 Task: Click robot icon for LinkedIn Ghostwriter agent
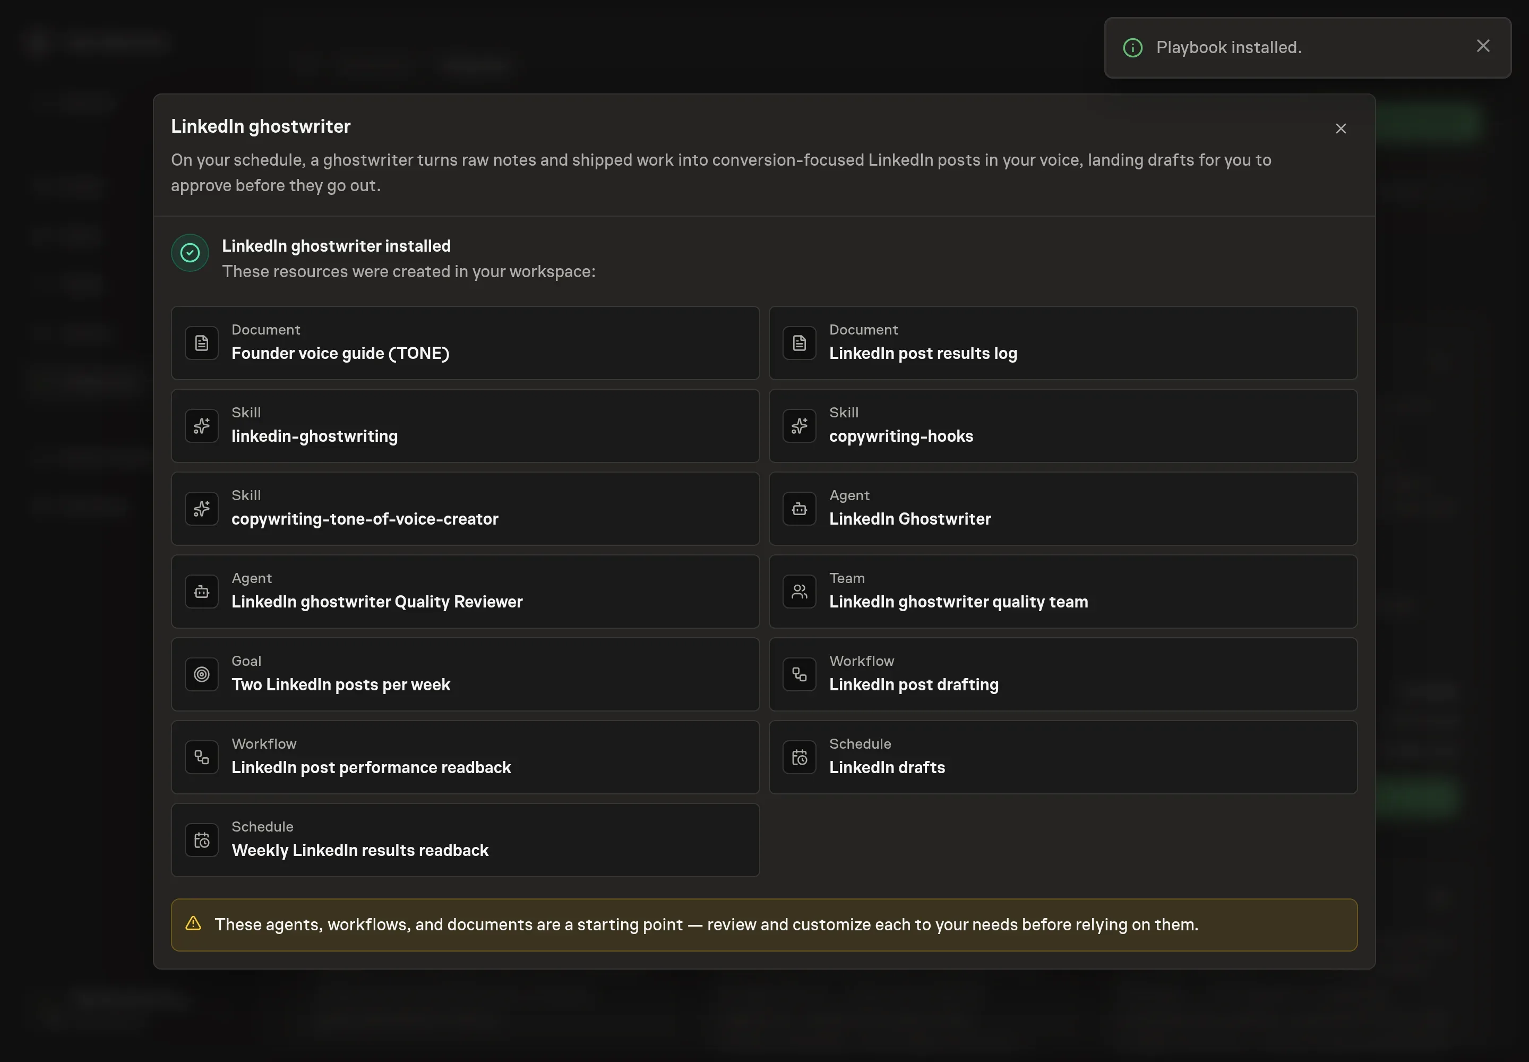coord(799,509)
